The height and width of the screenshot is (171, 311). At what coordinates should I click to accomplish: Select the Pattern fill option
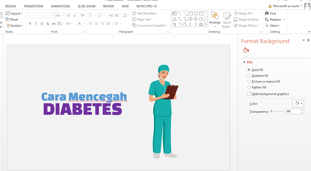[x=257, y=87]
